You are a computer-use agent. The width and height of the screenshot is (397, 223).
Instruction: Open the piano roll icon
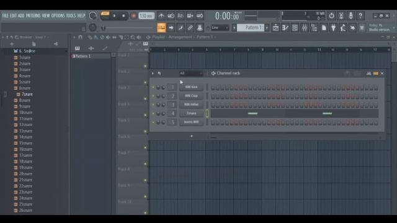pos(285,28)
